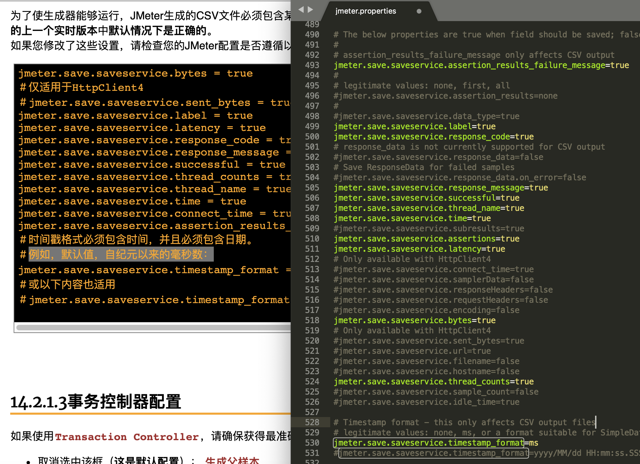Click commented line timestamp_format=yyyy/MM/dd in the editor
640x464 pixels.
pyautogui.click(x=487, y=453)
